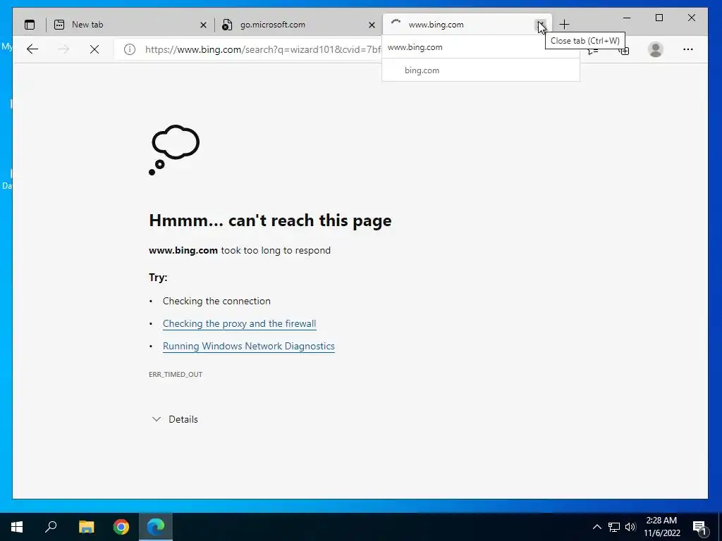The image size is (722, 541).
Task: Go back to the previous page
Action: point(32,49)
